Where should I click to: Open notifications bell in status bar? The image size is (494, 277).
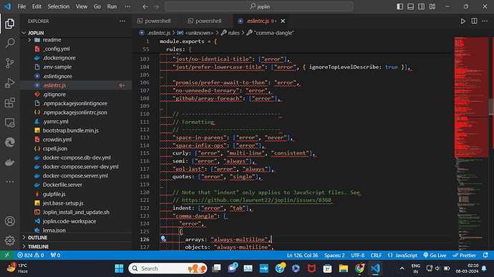click(x=485, y=256)
